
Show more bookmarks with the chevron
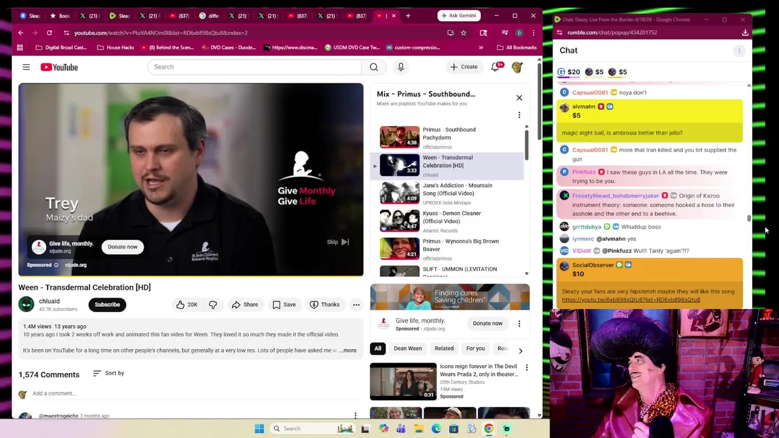481,47
